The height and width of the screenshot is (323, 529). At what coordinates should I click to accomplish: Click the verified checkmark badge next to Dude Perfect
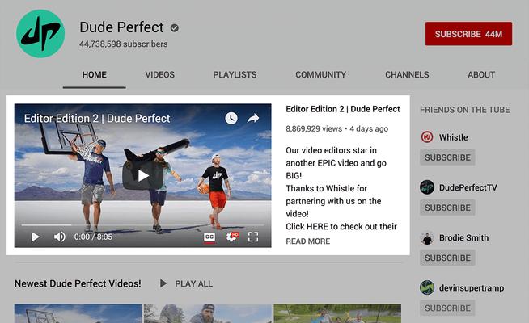(x=175, y=28)
